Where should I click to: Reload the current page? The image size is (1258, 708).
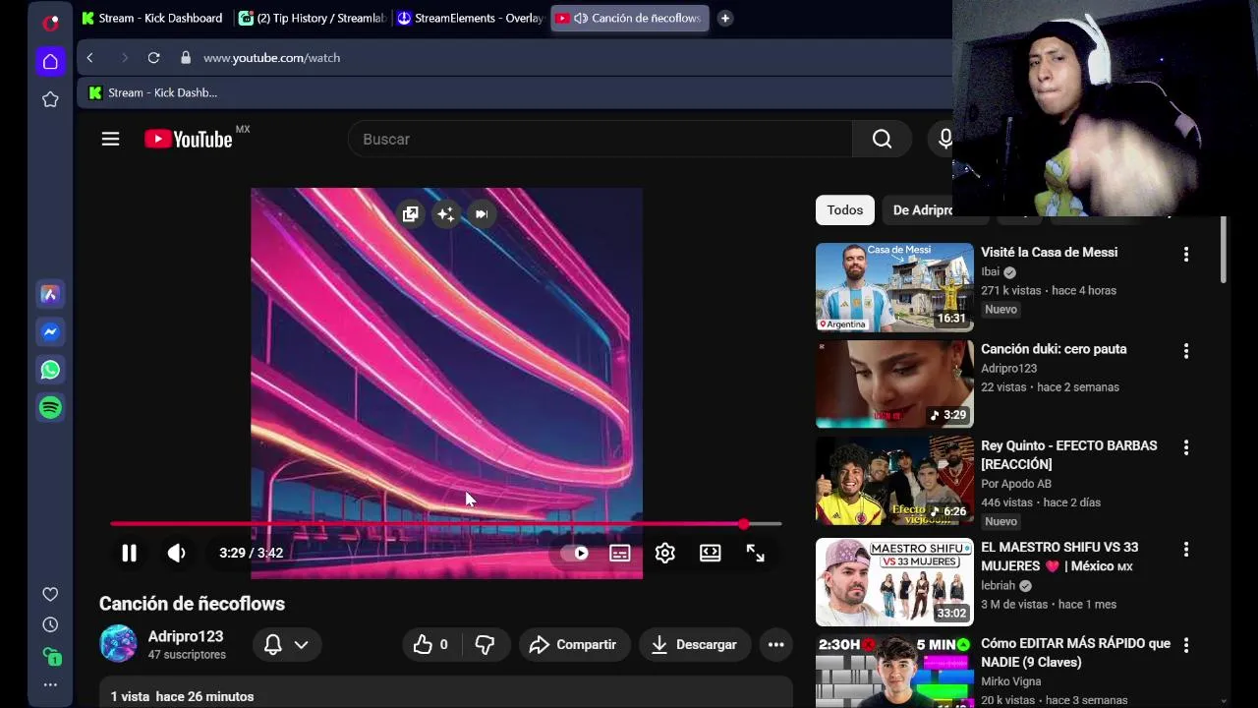click(x=153, y=58)
